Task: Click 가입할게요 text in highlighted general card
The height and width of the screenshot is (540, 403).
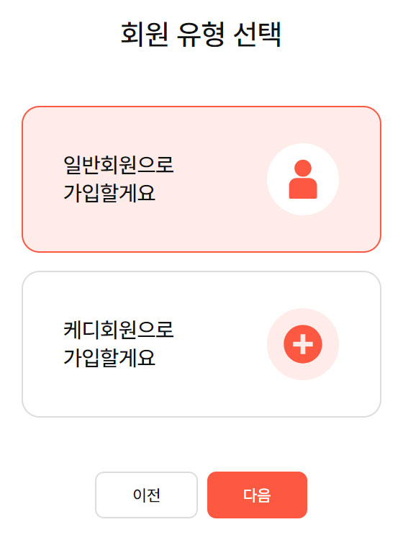Action: pyautogui.click(x=109, y=193)
